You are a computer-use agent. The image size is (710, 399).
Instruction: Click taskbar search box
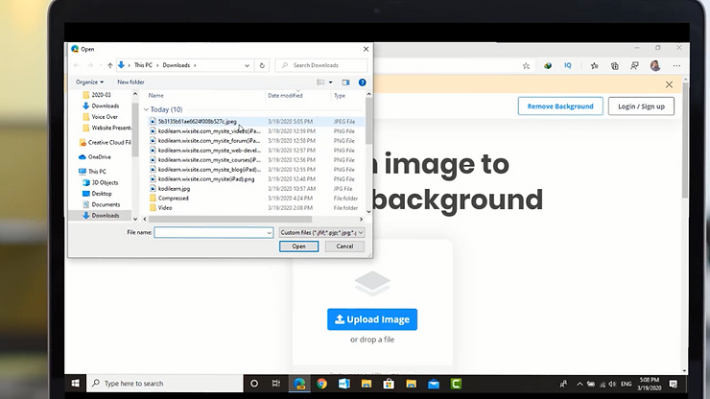point(165,384)
